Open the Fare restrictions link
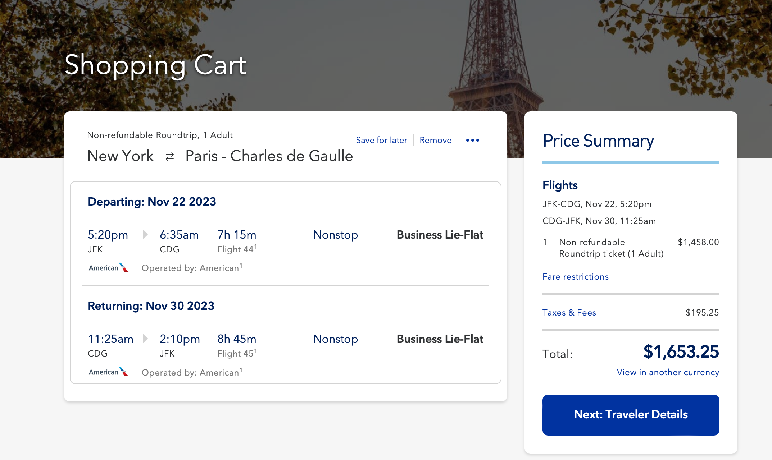 [x=575, y=277]
